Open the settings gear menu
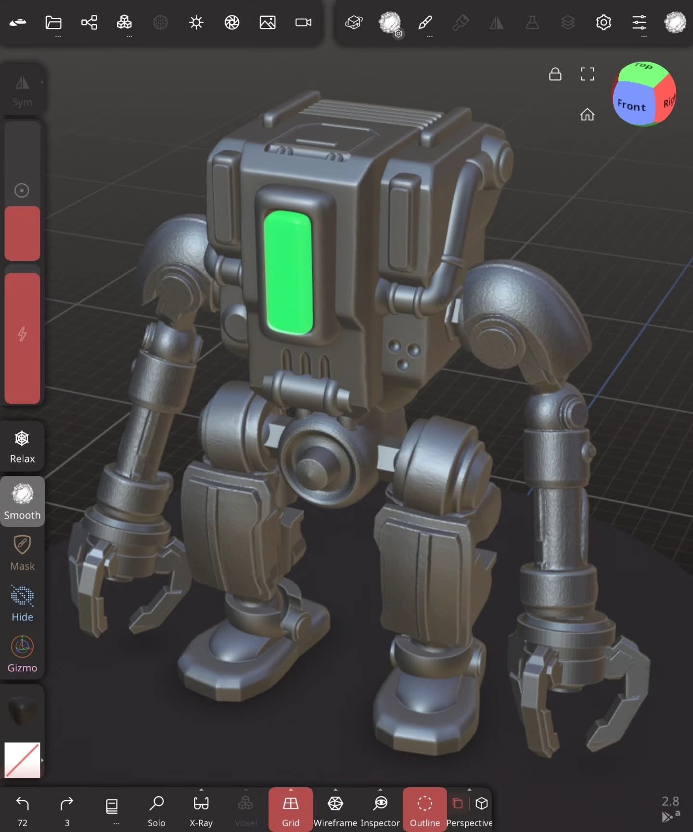693x832 pixels. click(603, 23)
